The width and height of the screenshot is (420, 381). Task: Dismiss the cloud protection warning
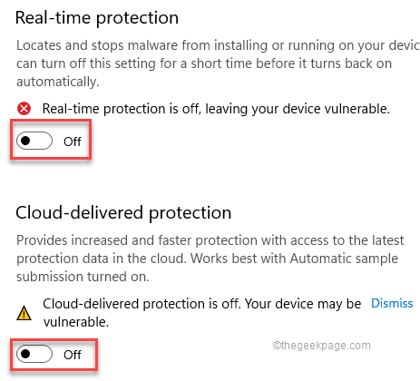point(392,303)
